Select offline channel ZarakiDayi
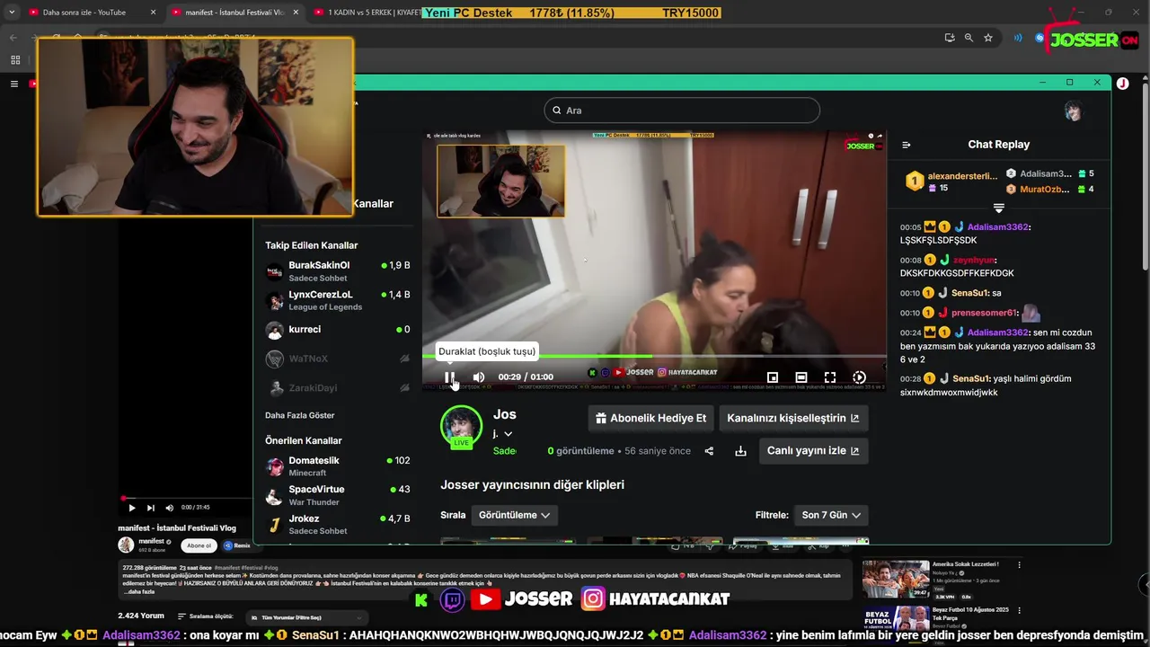 [339, 388]
